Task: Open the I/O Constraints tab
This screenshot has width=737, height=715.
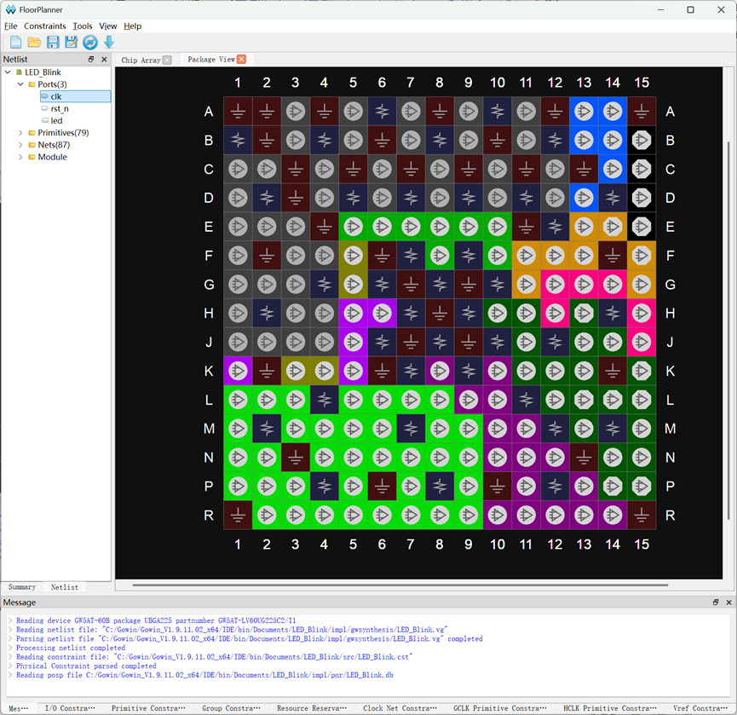Action: pyautogui.click(x=70, y=708)
